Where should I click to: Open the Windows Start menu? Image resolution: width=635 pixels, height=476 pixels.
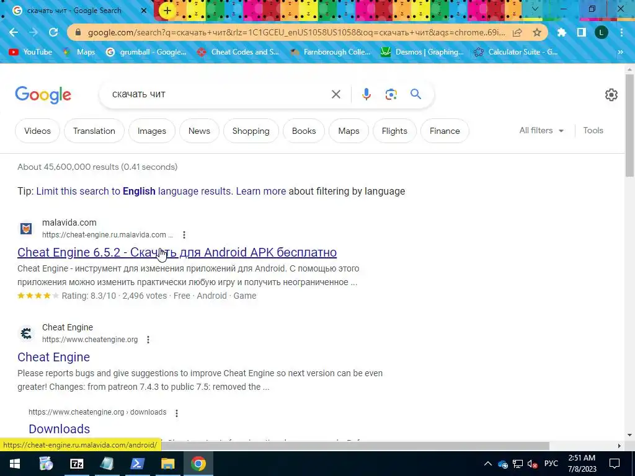[15, 464]
